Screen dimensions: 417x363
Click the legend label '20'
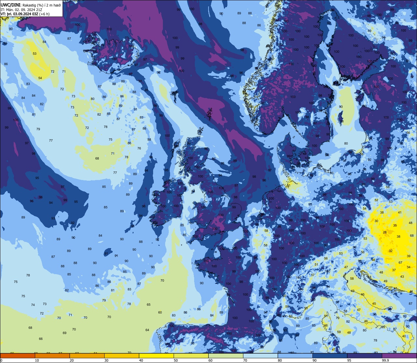pos(72,360)
